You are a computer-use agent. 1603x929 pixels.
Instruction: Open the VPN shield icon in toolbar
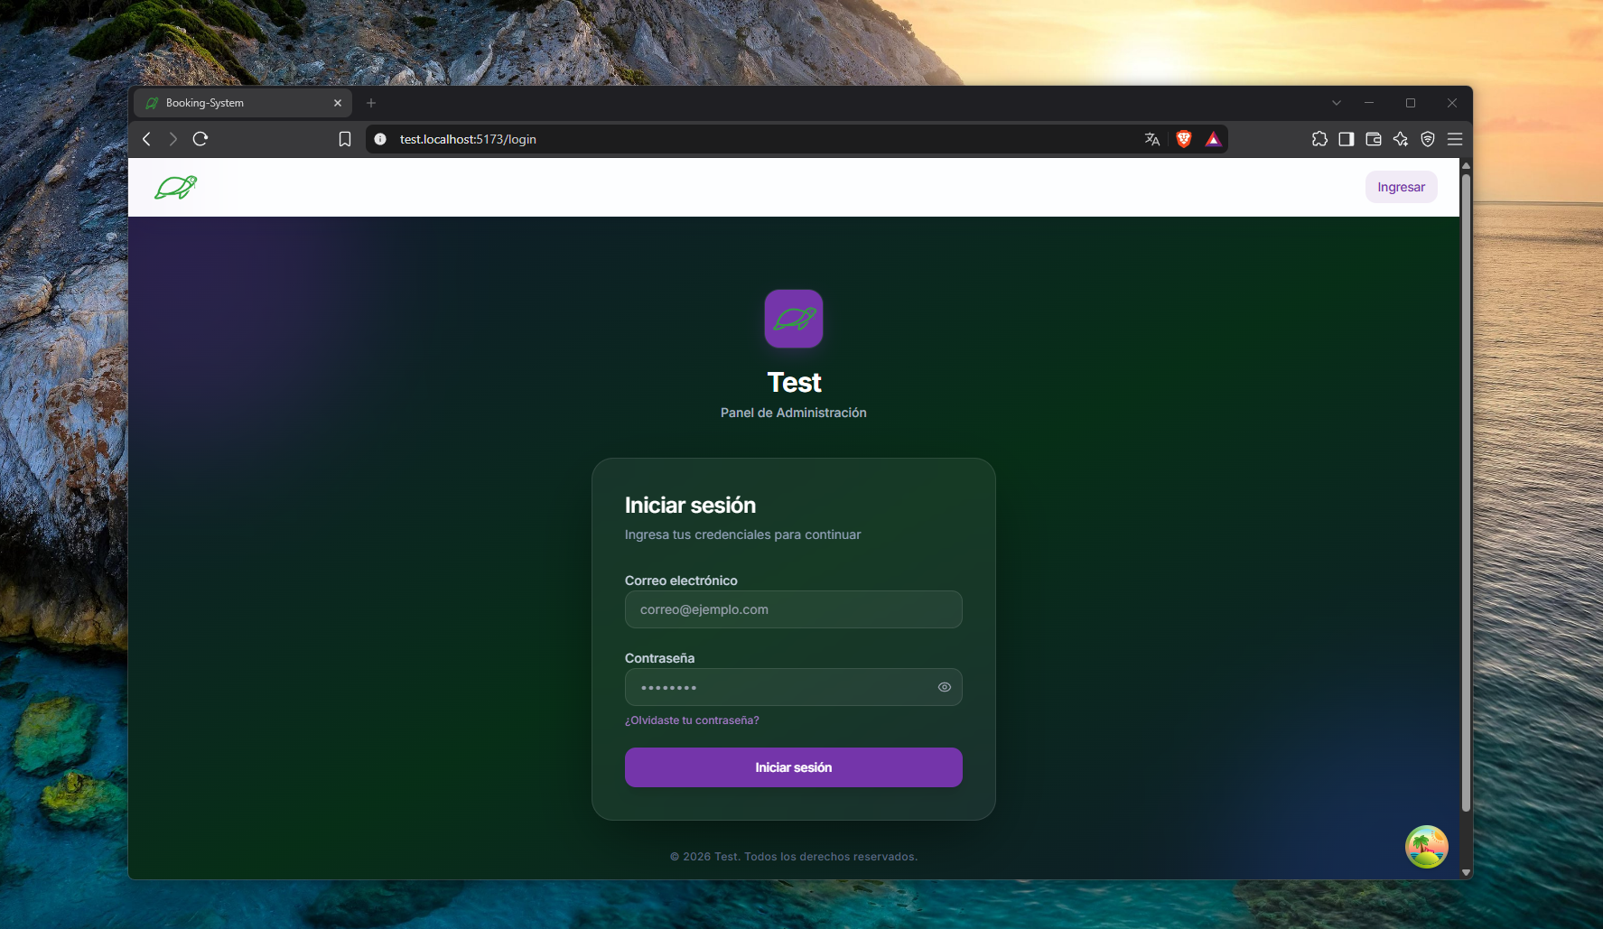[1428, 139]
